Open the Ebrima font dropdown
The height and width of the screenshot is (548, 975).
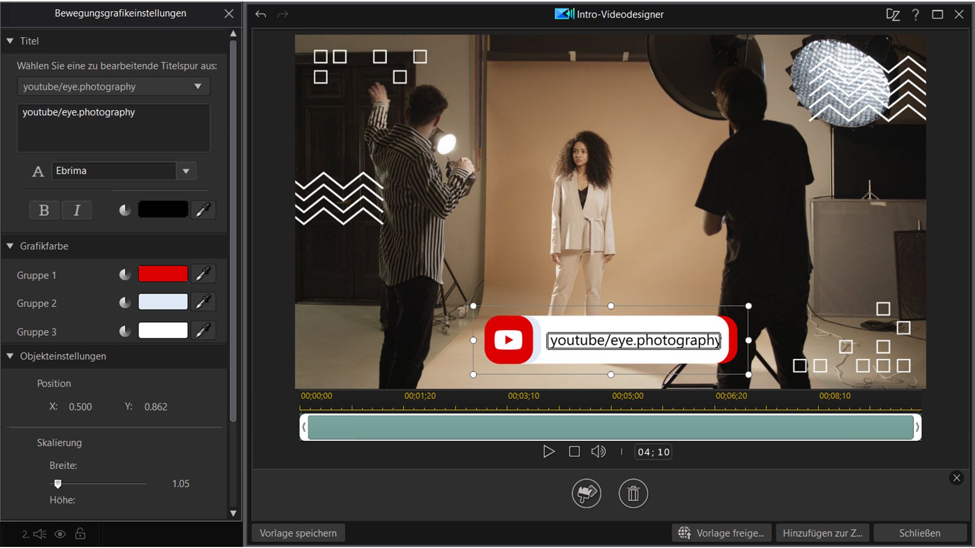(186, 171)
